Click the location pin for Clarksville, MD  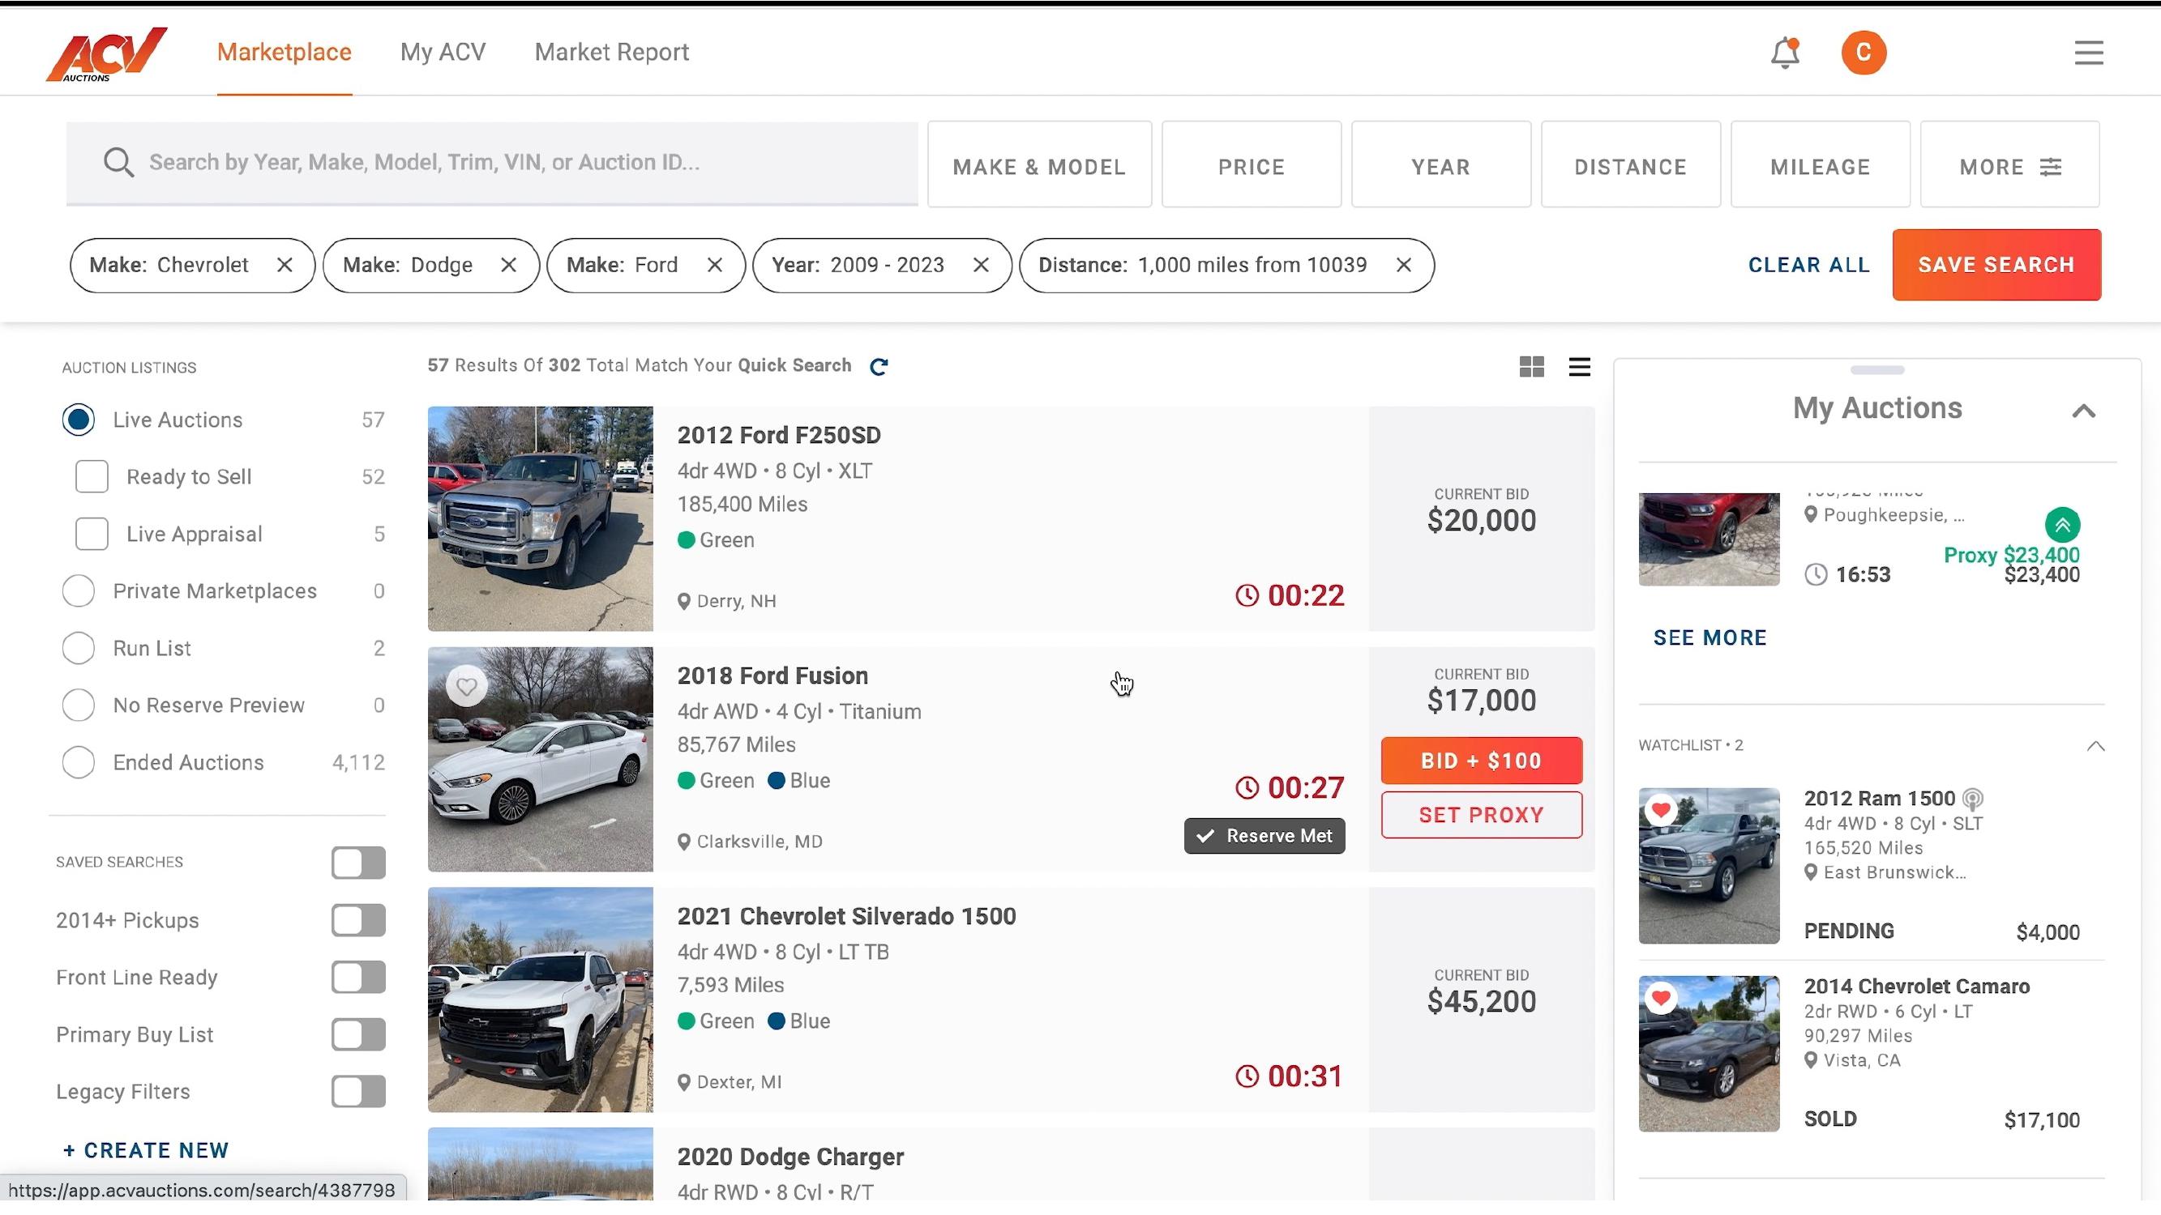click(683, 842)
